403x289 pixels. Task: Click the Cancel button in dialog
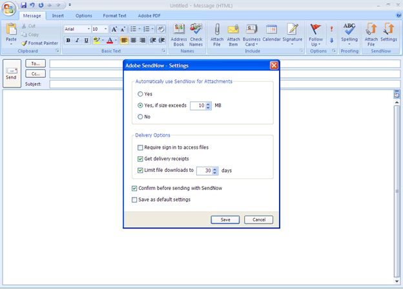point(258,219)
